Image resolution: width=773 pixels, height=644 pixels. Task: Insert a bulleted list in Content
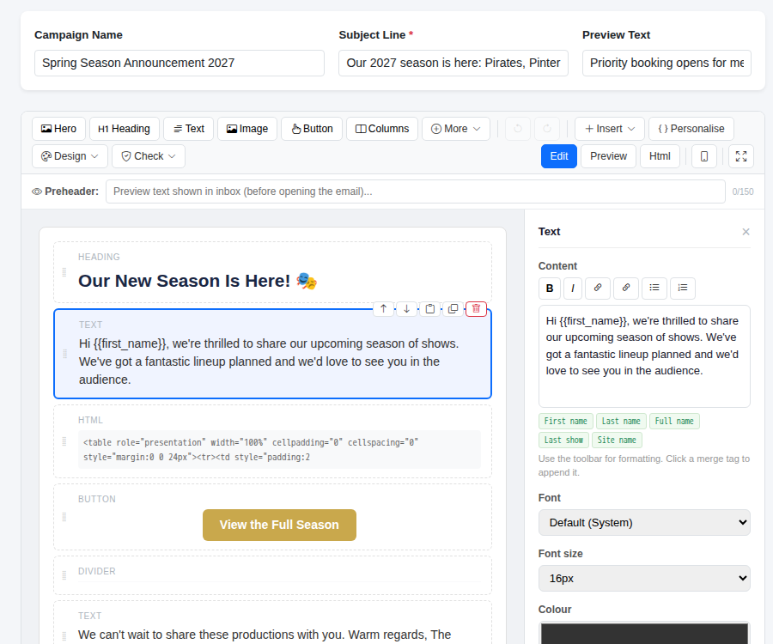point(654,288)
